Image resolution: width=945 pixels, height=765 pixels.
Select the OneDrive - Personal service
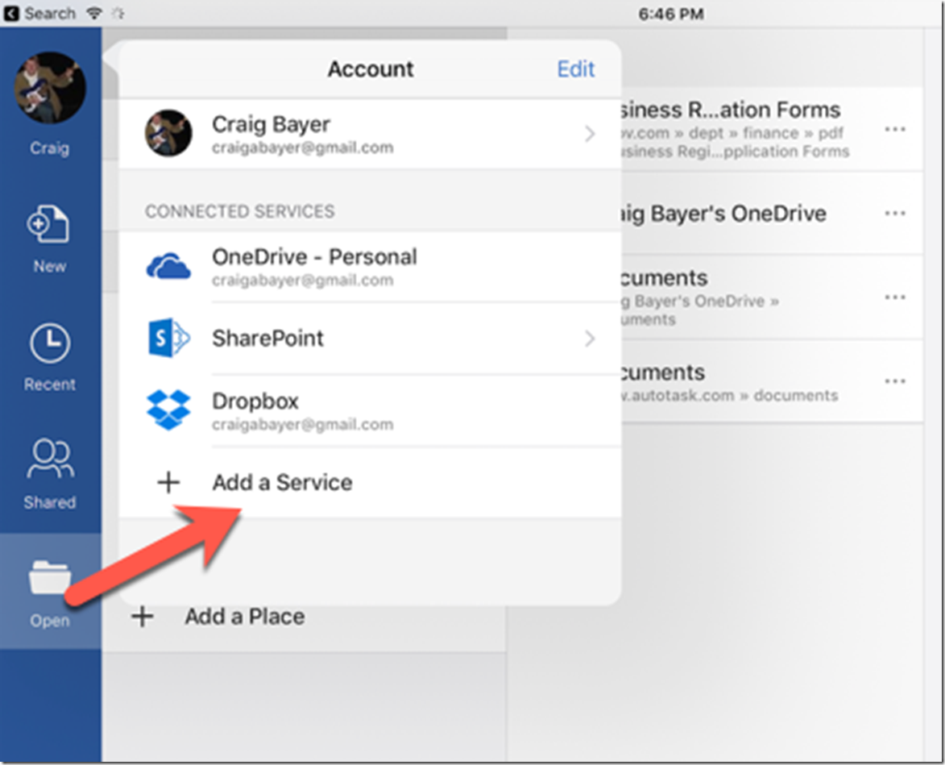[370, 267]
